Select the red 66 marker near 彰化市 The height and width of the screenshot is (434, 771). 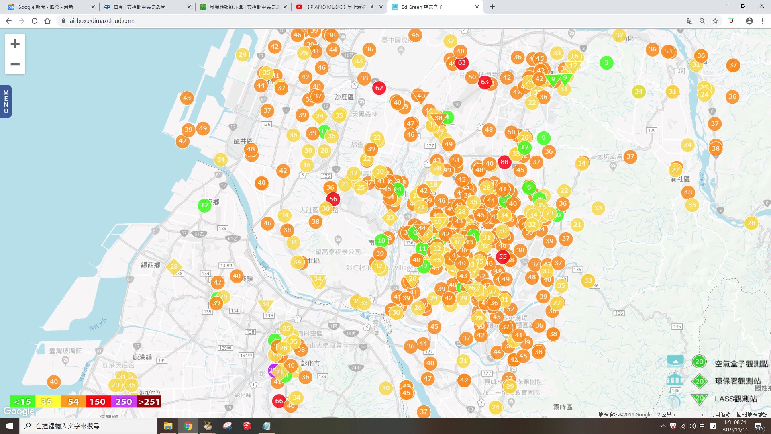coord(279,401)
